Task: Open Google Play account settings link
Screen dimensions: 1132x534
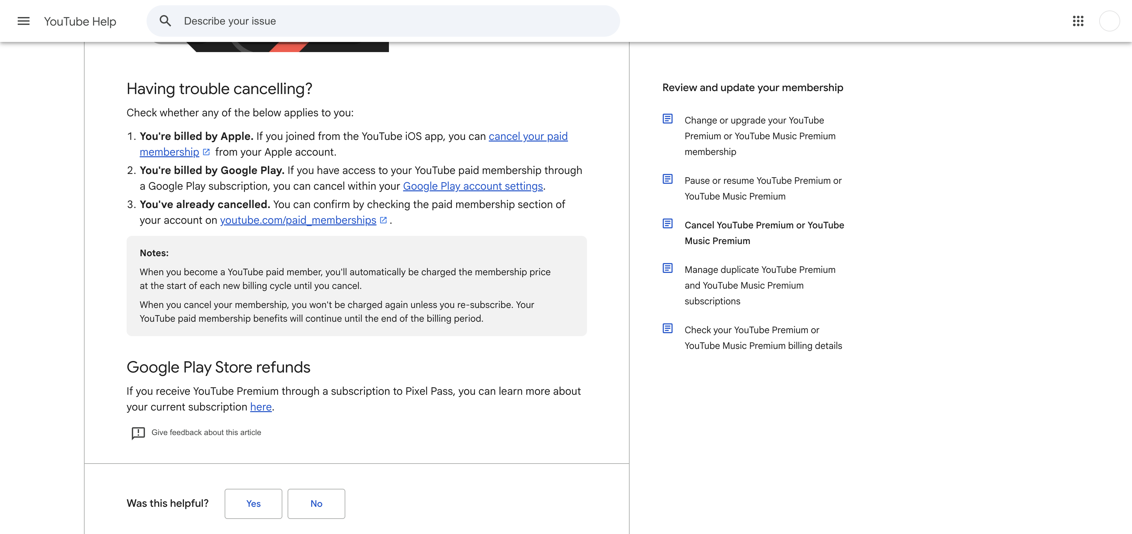Action: click(473, 186)
